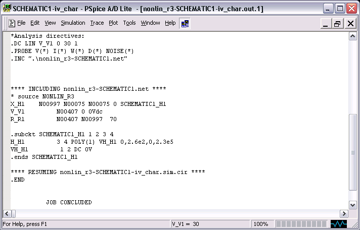Maximize the PSpice application window

point(340,9)
